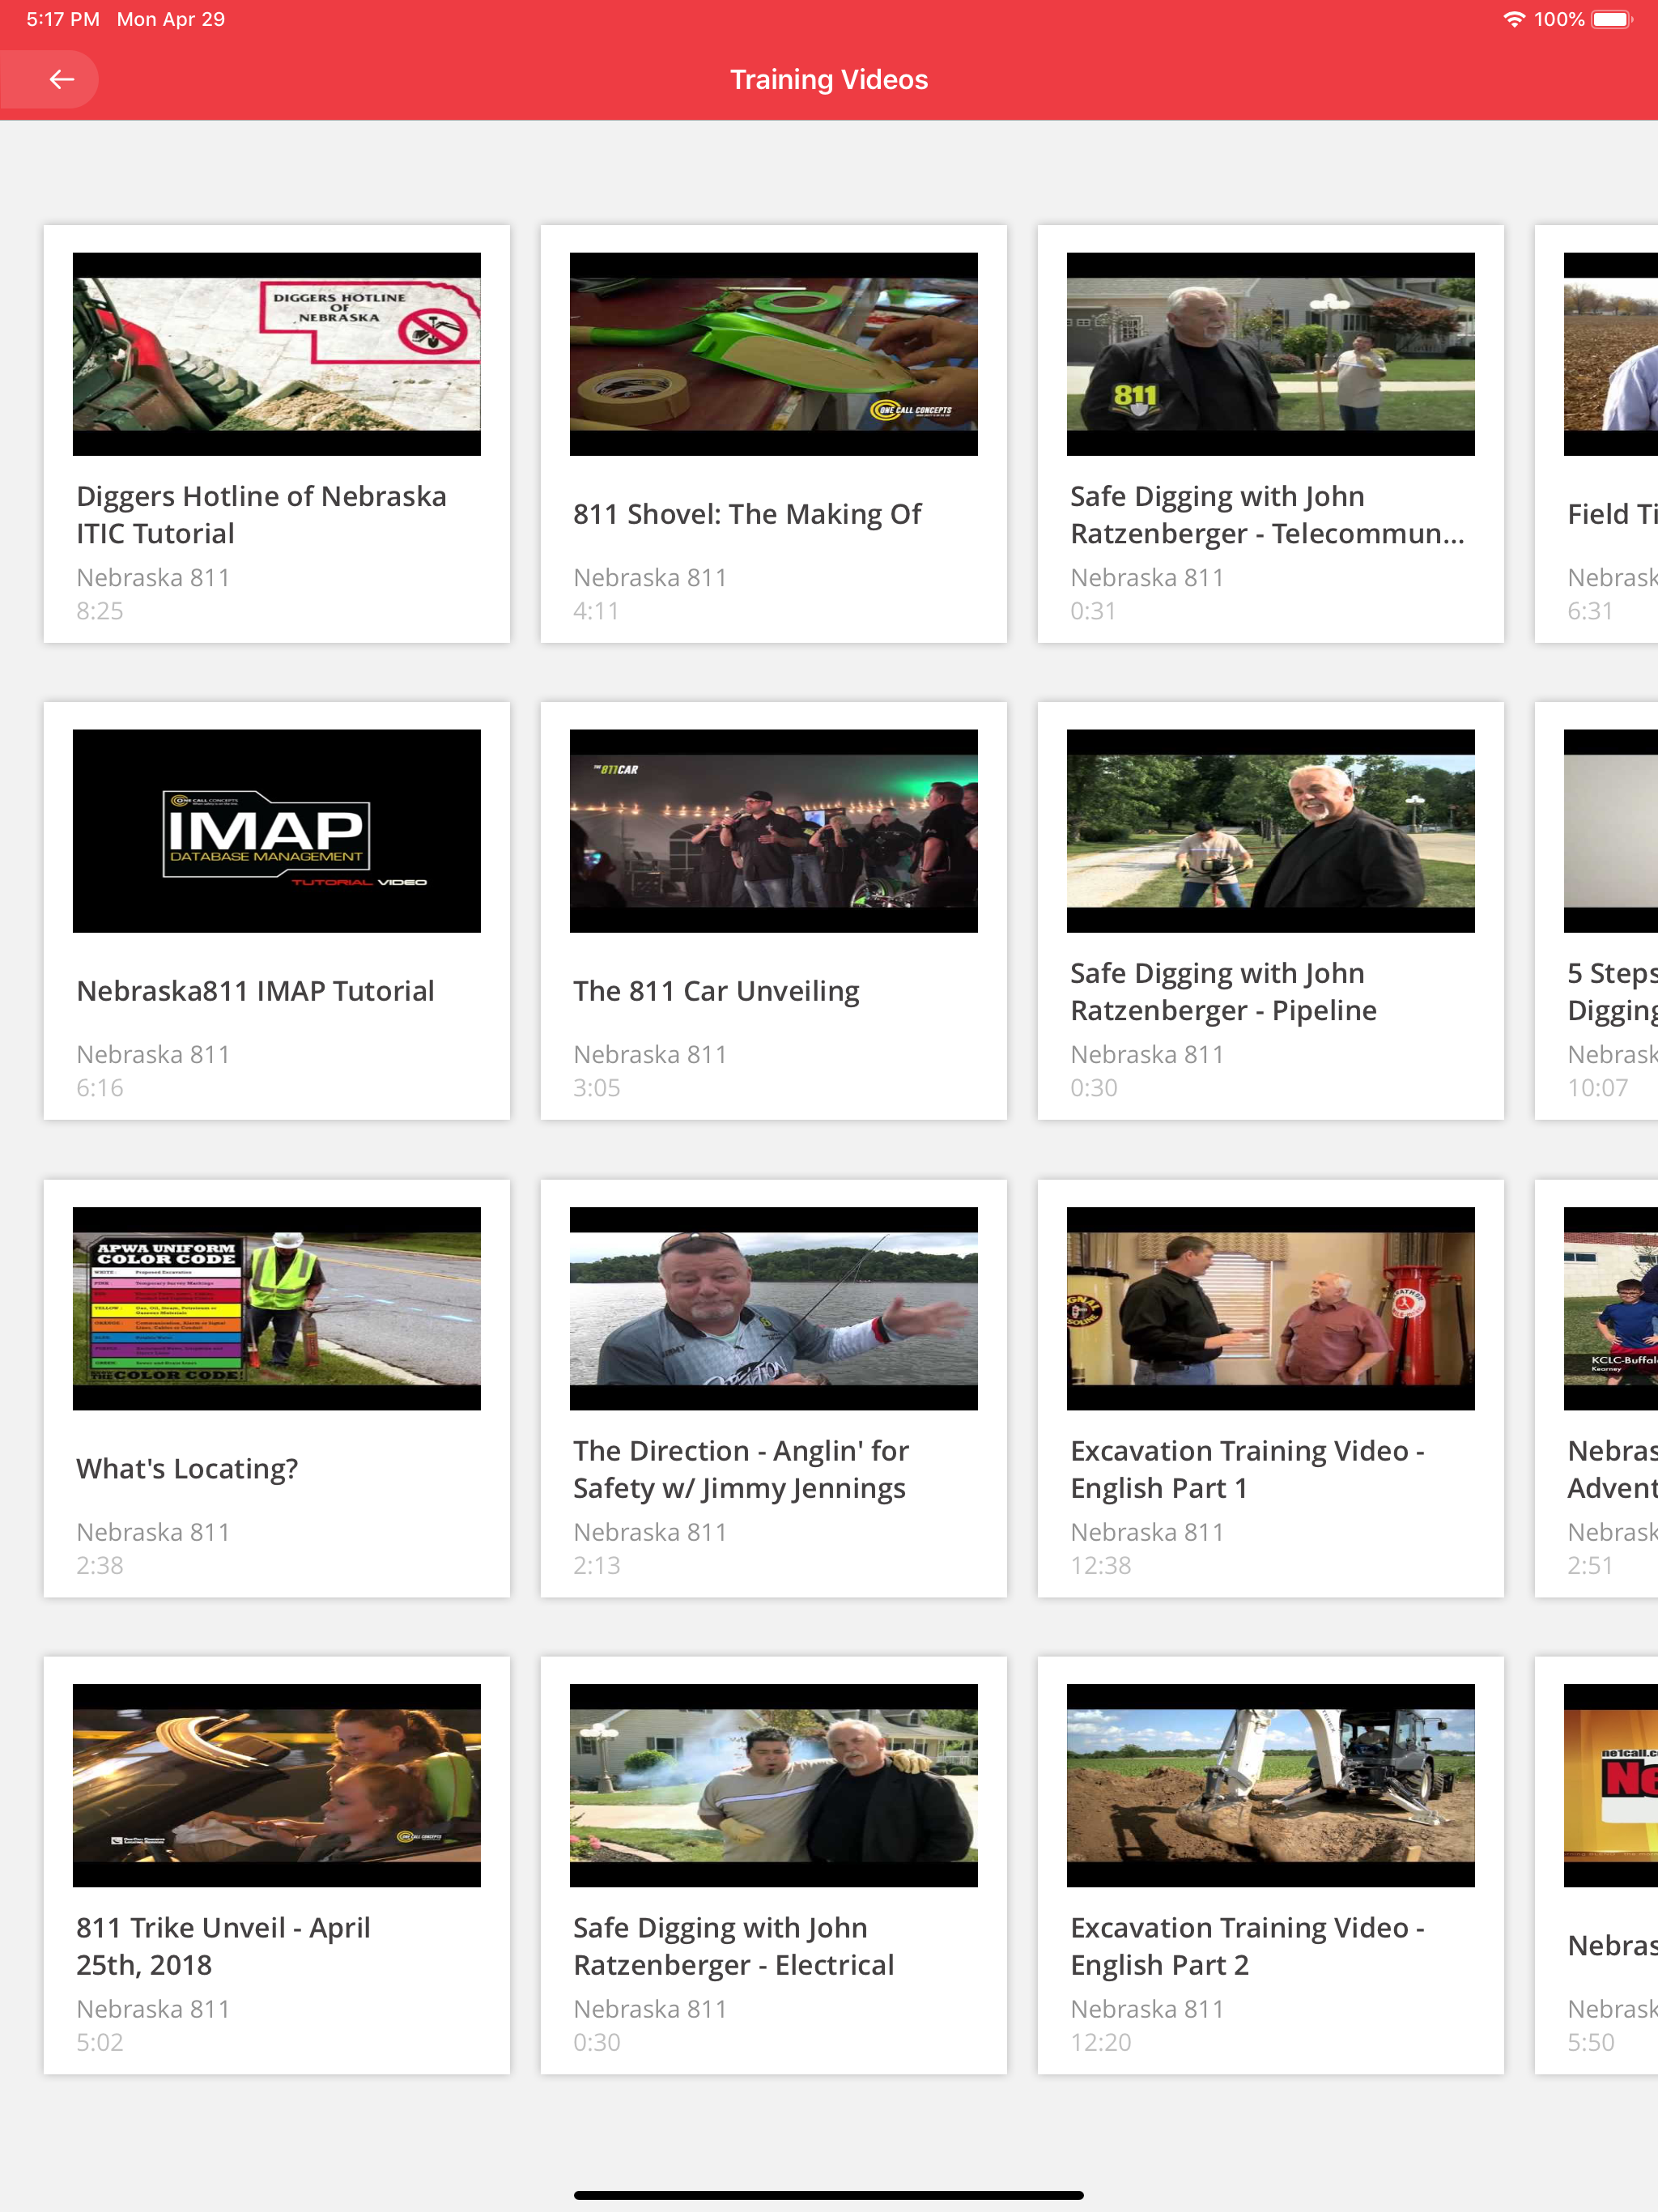The image size is (1658, 2212).
Task: Tap title 'The Direction - Anglin' for Safety'
Action: coord(741,1469)
